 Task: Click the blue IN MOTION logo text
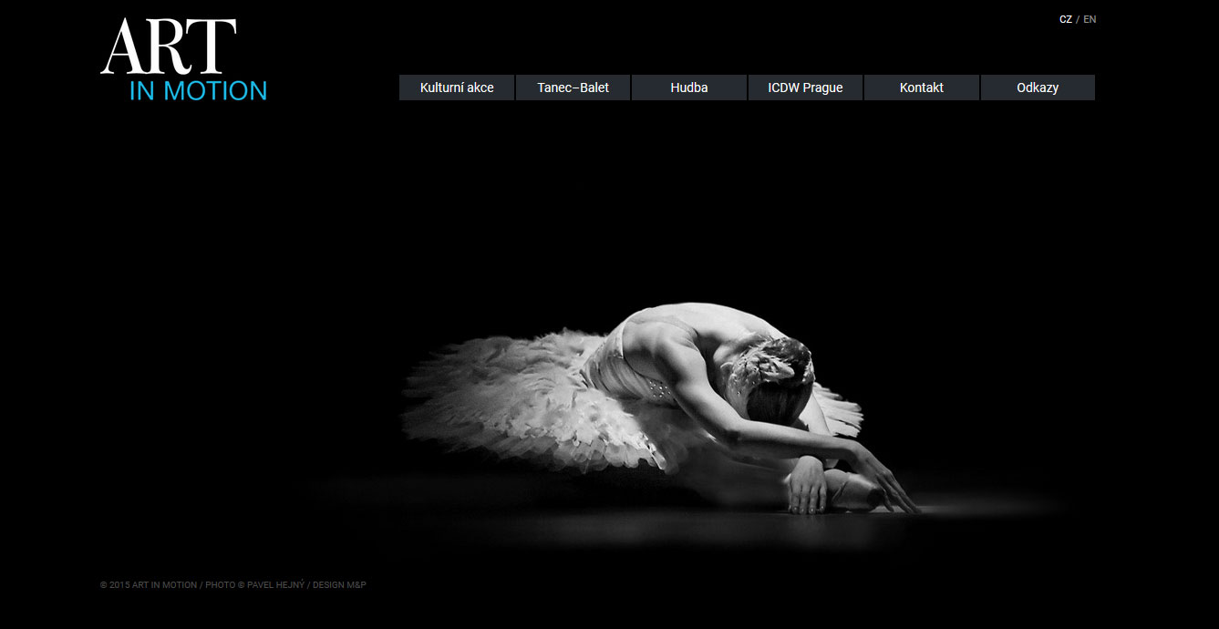(x=198, y=91)
